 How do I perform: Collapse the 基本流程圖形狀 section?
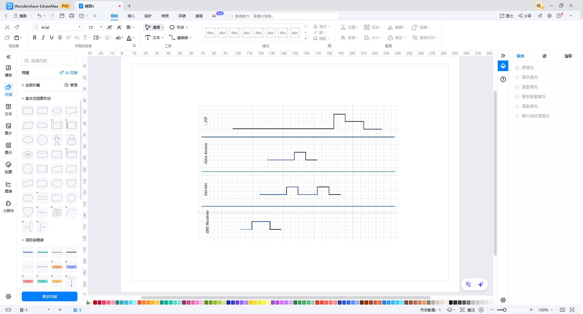23,99
